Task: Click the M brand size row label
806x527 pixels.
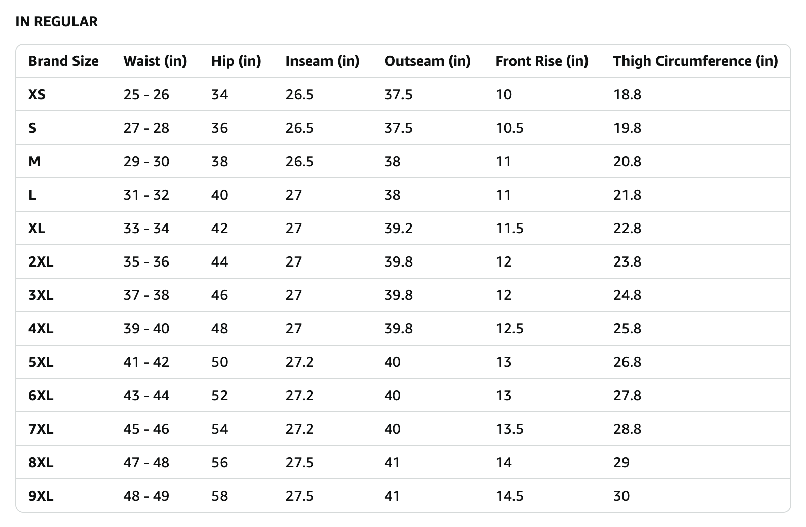Action: (x=34, y=162)
